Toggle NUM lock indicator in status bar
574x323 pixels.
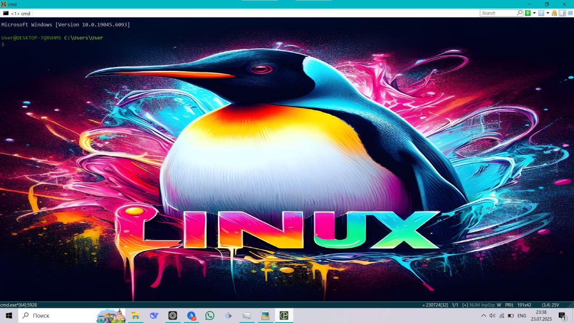(474, 305)
